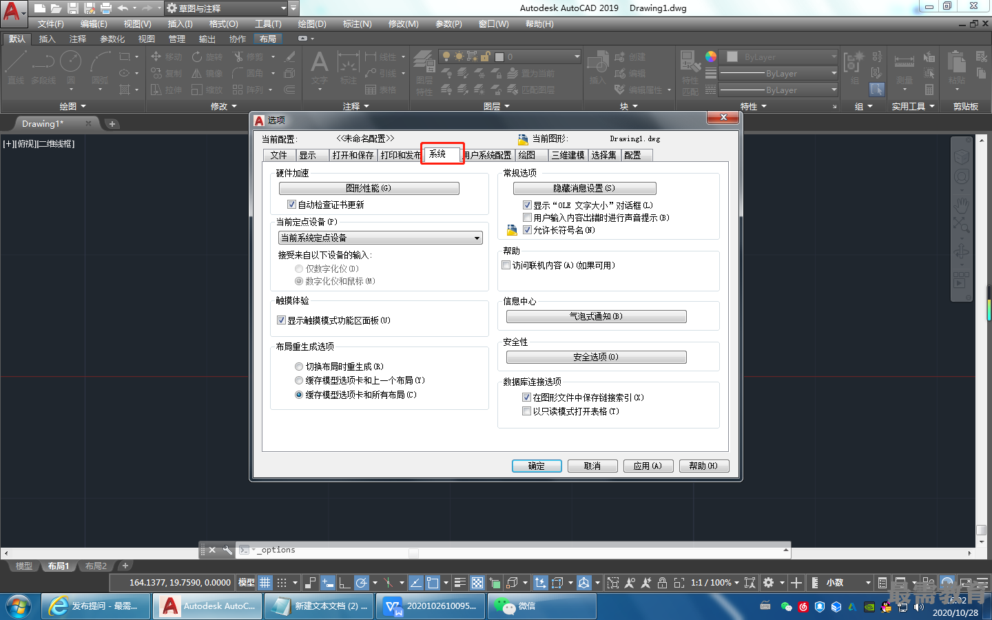The height and width of the screenshot is (620, 992).
Task: Expand the 修改 ribbon panel
Action: (224, 106)
